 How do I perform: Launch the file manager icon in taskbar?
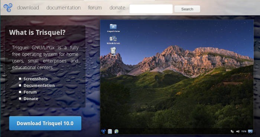110,131
